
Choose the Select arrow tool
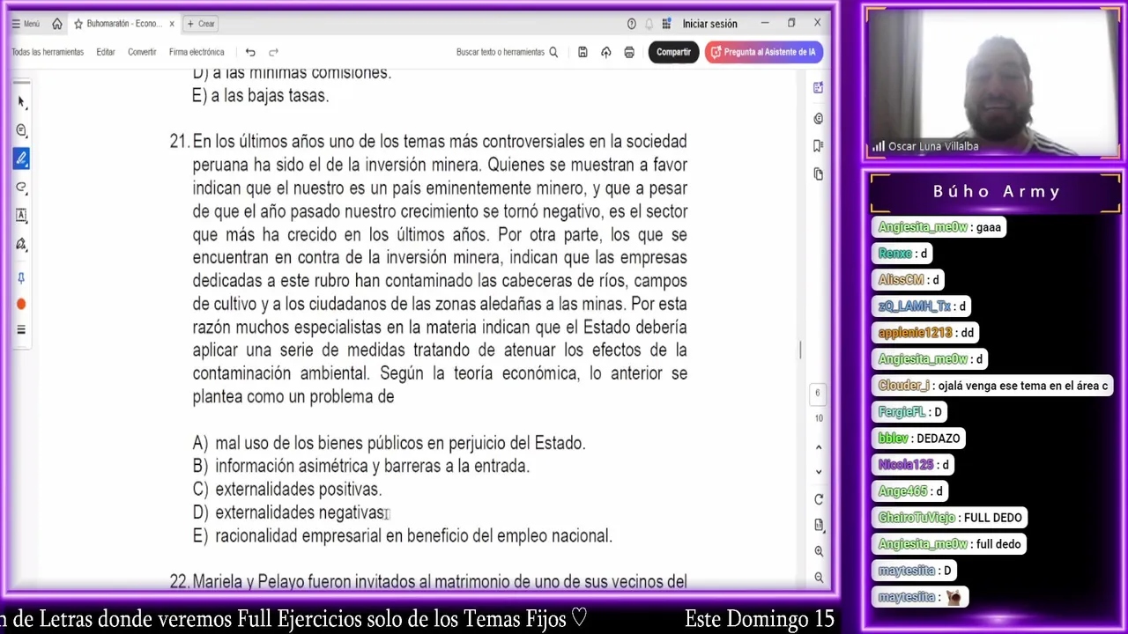[21, 102]
